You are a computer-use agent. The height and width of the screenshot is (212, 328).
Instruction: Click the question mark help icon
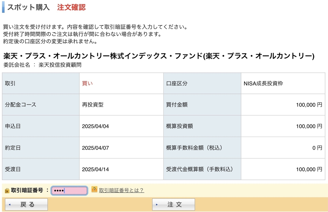(x=94, y=189)
